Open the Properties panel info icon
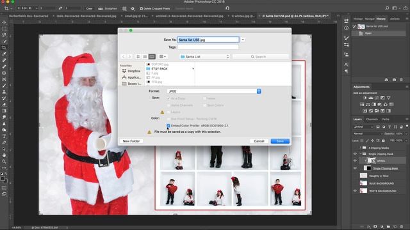Screen dimensions: 410x230 tap(346, 28)
